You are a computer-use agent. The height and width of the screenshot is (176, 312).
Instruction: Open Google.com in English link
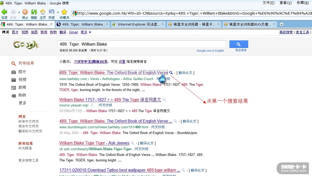210,51
